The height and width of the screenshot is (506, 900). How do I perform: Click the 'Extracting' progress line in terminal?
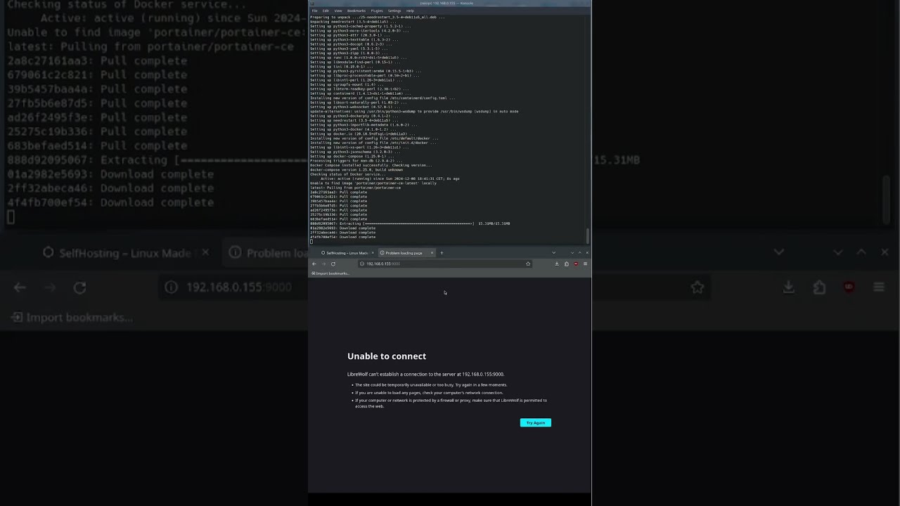pyautogui.click(x=410, y=223)
